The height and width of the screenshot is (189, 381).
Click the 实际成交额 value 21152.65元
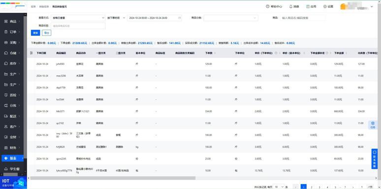[207, 43]
